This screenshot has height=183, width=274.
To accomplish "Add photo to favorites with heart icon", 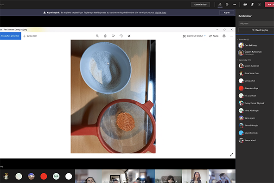I will coord(113,36).
